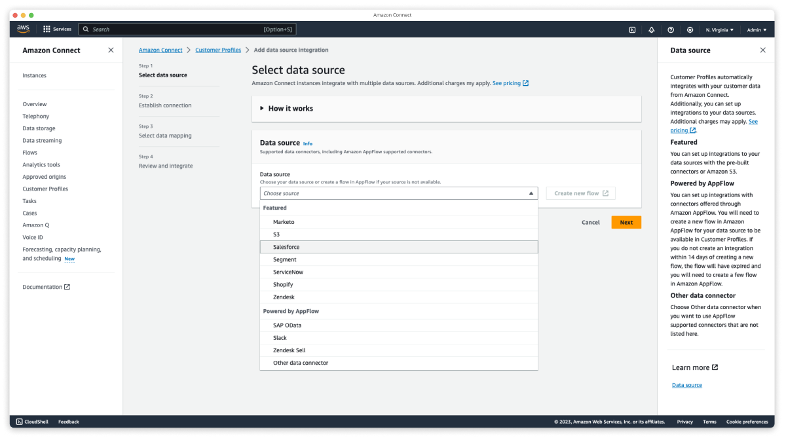Expand the How it works section
The height and width of the screenshot is (444, 786).
click(263, 109)
